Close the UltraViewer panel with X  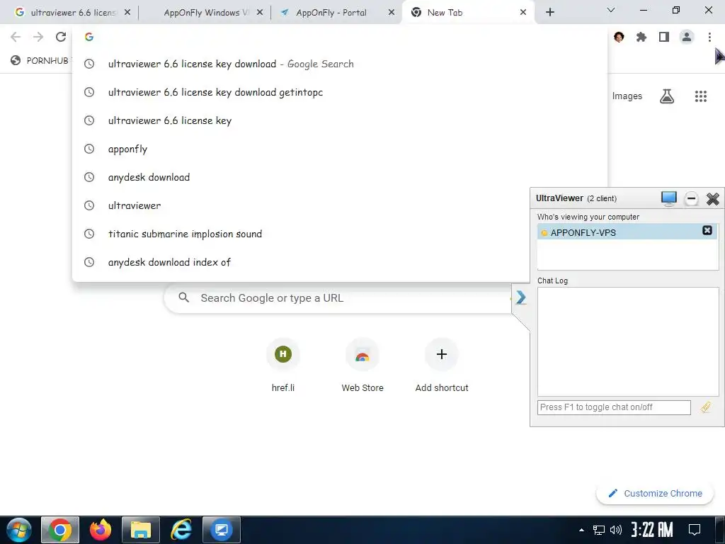pos(712,199)
